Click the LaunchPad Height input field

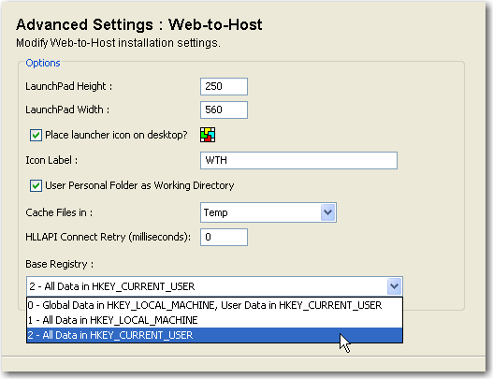224,86
